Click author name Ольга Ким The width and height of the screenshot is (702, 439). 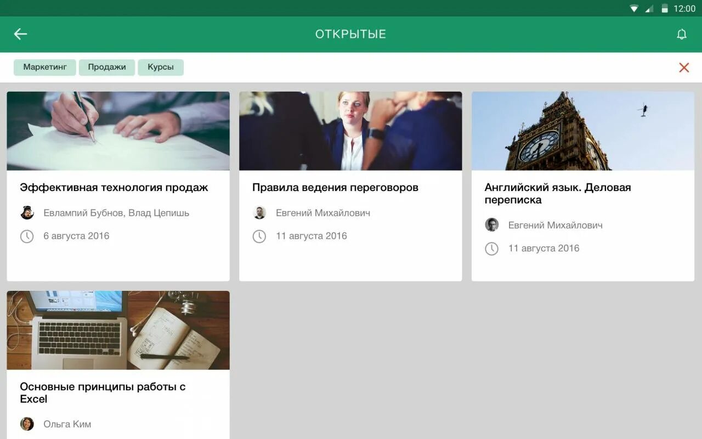pyautogui.click(x=67, y=424)
